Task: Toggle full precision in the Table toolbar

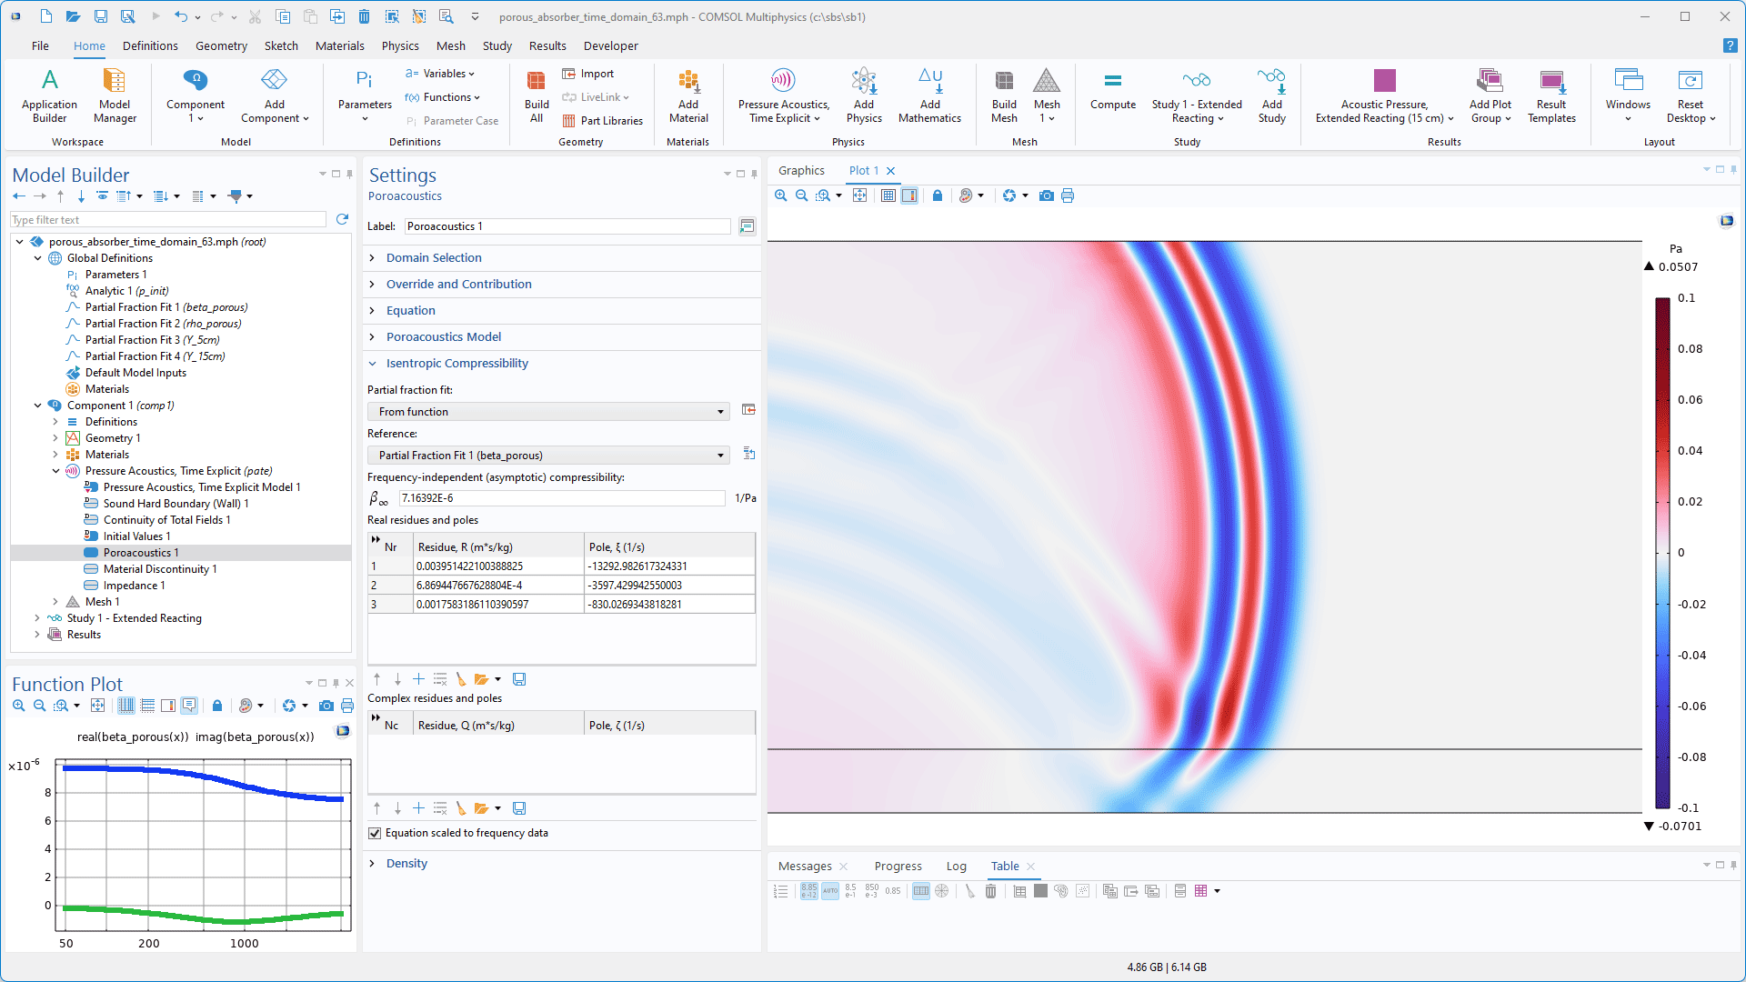Action: point(809,891)
